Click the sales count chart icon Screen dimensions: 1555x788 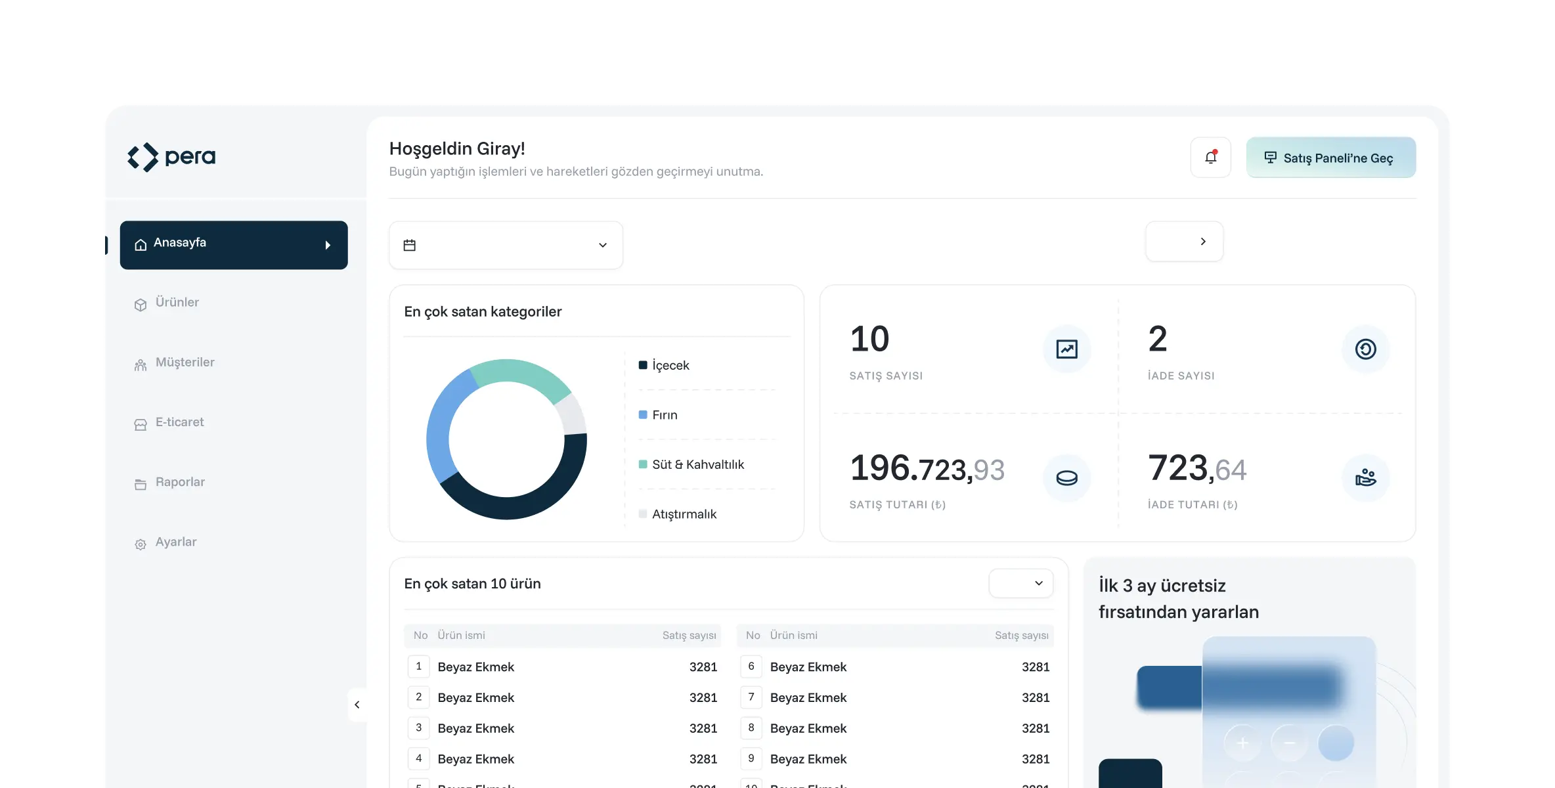click(x=1066, y=349)
